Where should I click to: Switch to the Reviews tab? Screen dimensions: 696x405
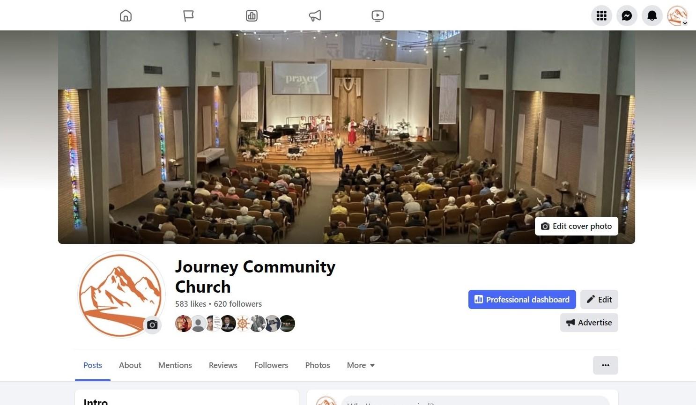point(223,365)
